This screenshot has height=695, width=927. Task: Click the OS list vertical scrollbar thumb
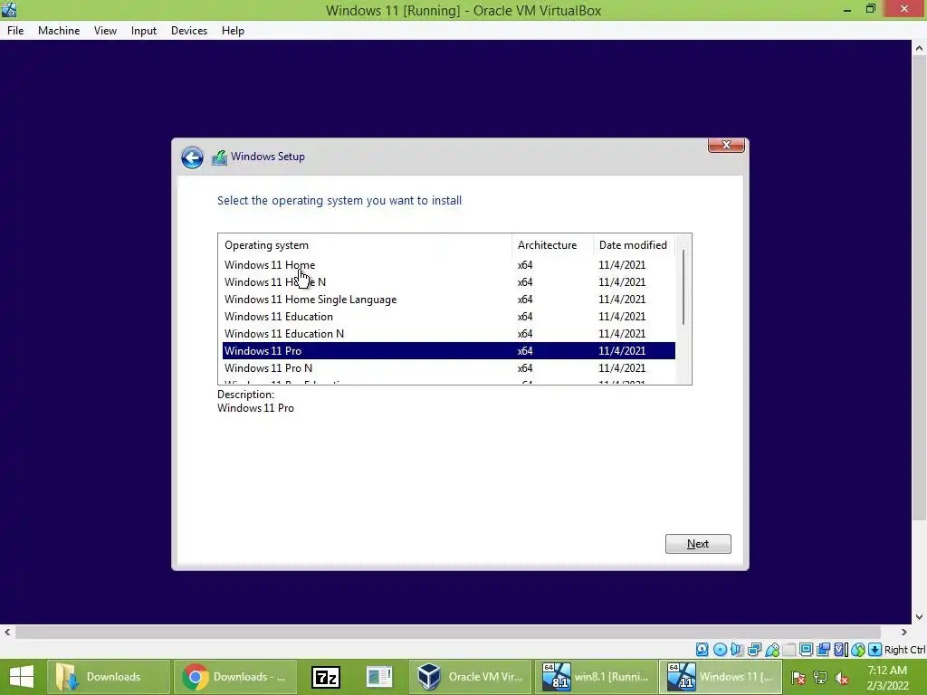[683, 287]
